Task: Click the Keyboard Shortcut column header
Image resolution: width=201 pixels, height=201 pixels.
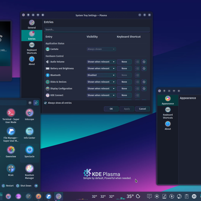Action: (129, 37)
